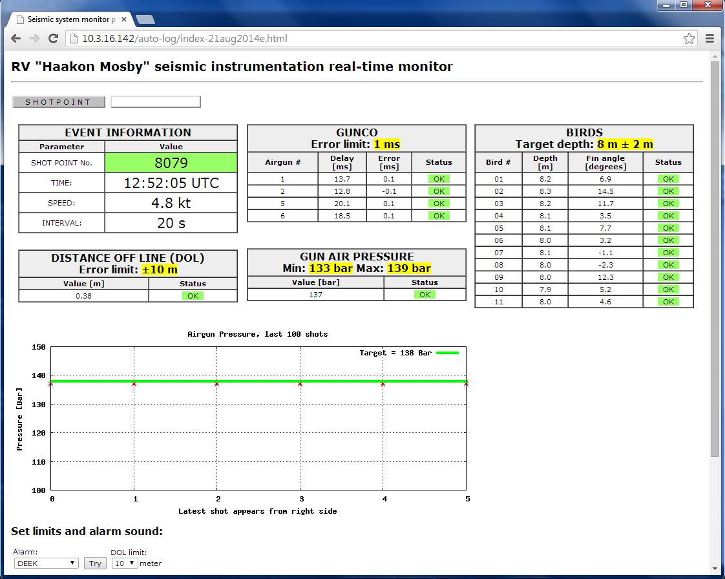725x579 pixels.
Task: Click the browser forward arrow
Action: [34, 39]
